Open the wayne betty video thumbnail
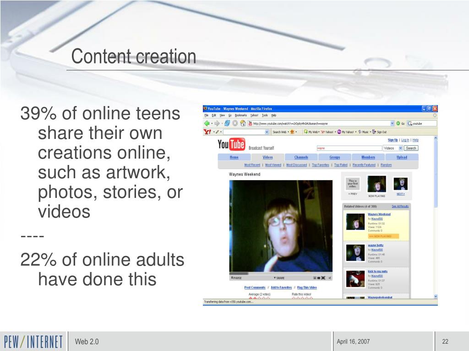 tap(355, 252)
